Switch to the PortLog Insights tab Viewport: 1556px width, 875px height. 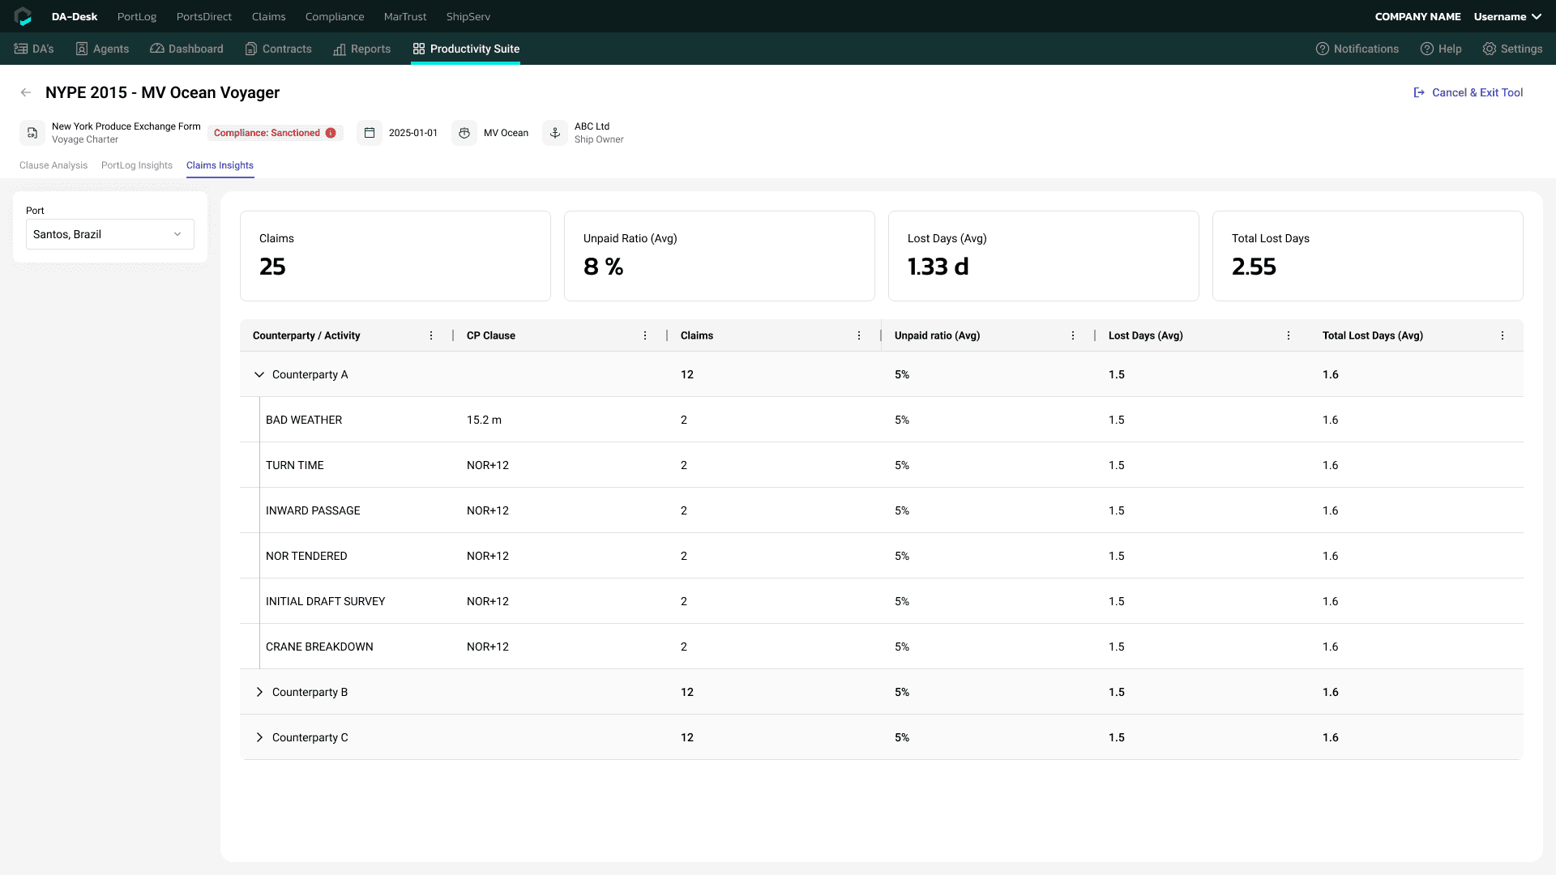tap(137, 165)
